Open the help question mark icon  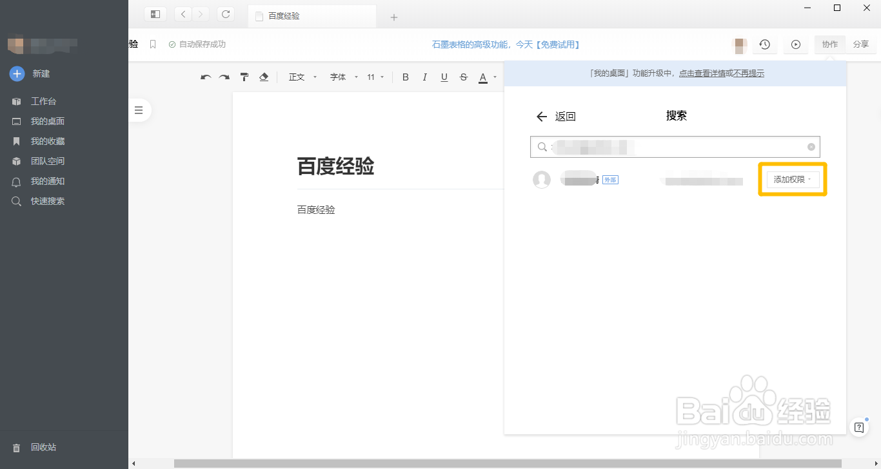(x=859, y=427)
